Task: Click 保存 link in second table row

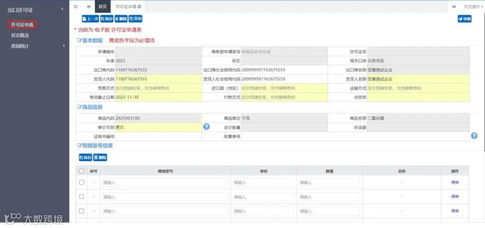Action: pos(454,197)
